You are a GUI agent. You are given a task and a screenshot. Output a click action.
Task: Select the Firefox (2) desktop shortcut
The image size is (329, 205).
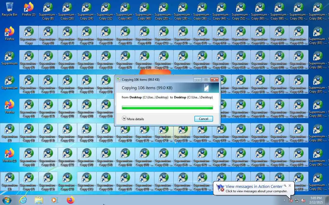pyautogui.click(x=10, y=156)
